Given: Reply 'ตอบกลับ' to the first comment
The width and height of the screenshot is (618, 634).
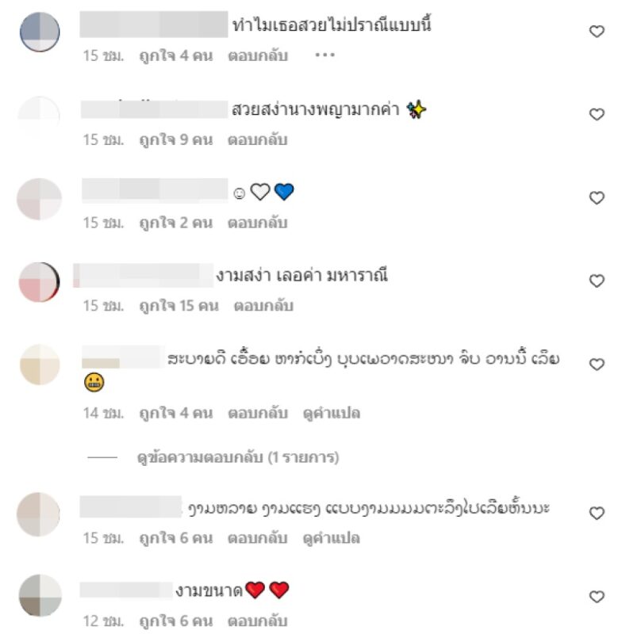Looking at the screenshot, I should [x=258, y=55].
